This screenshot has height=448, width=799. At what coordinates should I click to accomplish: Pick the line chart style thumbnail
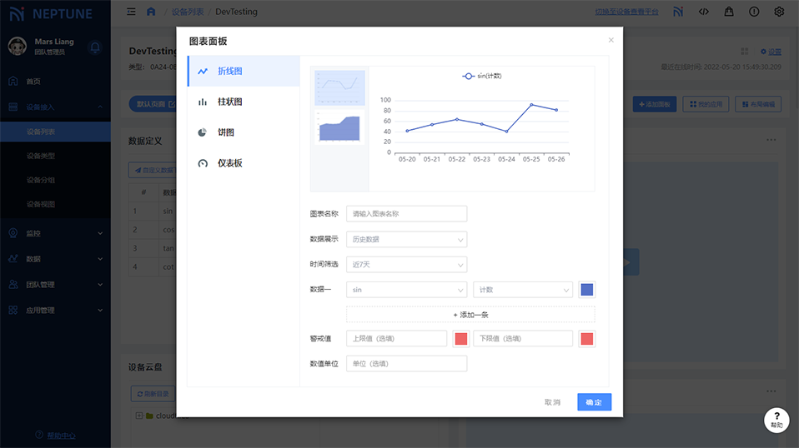339,87
